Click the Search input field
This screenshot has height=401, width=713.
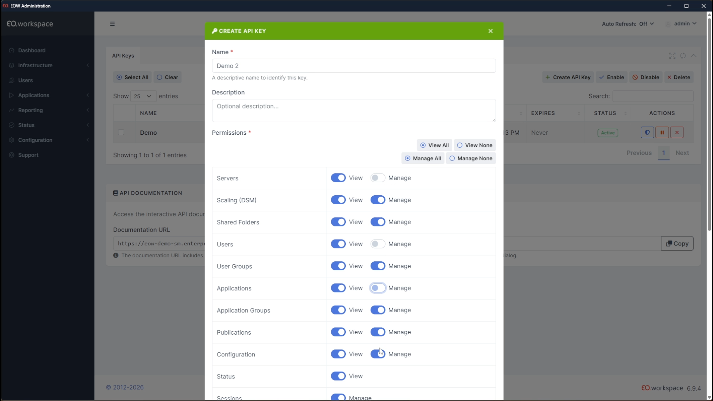653,96
